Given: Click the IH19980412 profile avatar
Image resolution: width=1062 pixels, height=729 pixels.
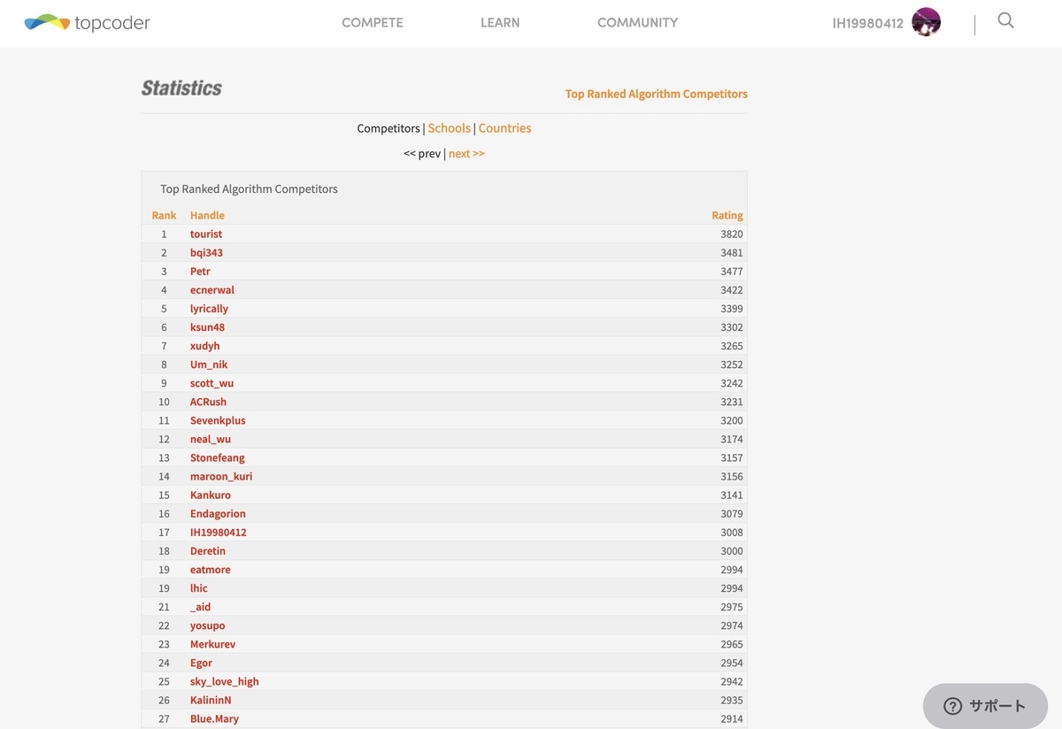Looking at the screenshot, I should [926, 22].
